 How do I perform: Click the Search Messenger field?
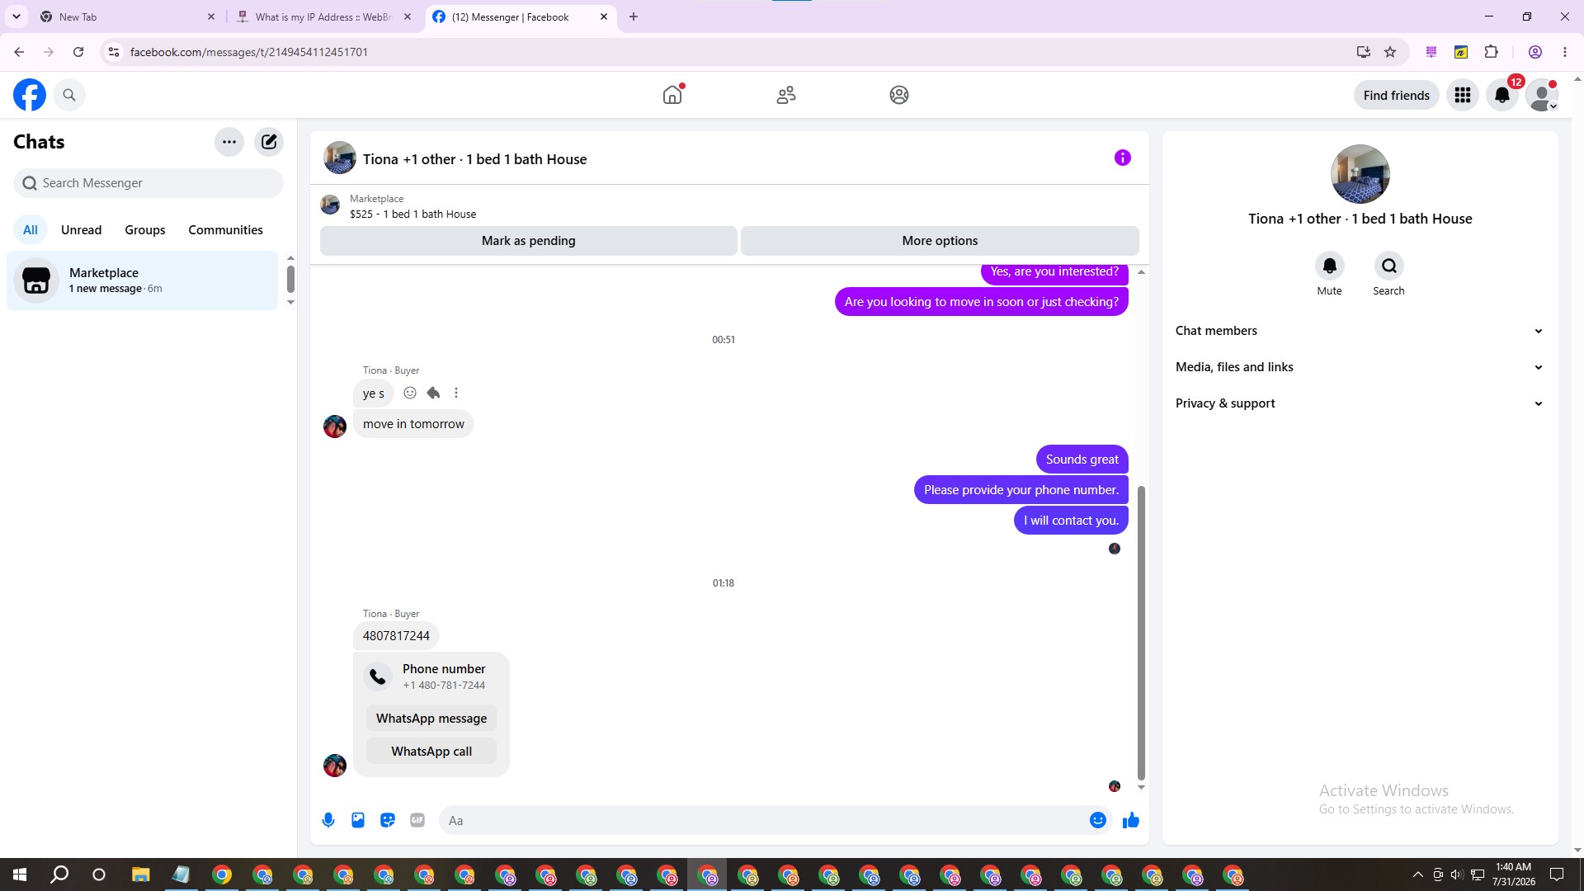point(148,183)
